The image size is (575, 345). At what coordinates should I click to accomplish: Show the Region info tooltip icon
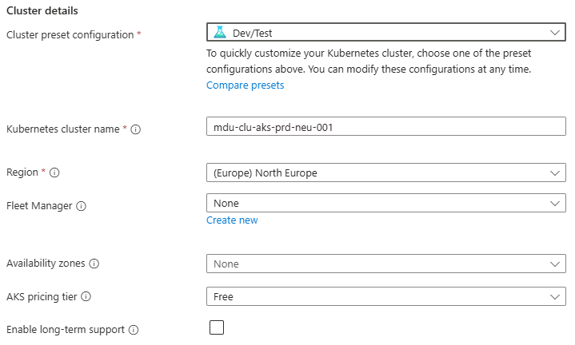pos(55,172)
